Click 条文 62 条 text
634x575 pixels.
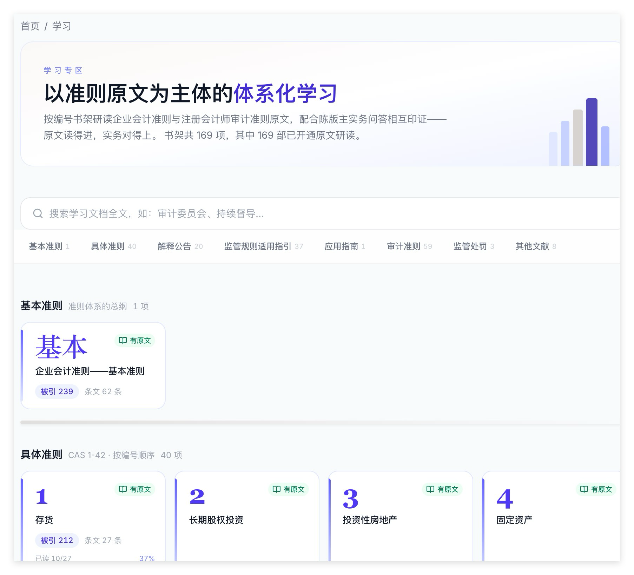point(103,391)
